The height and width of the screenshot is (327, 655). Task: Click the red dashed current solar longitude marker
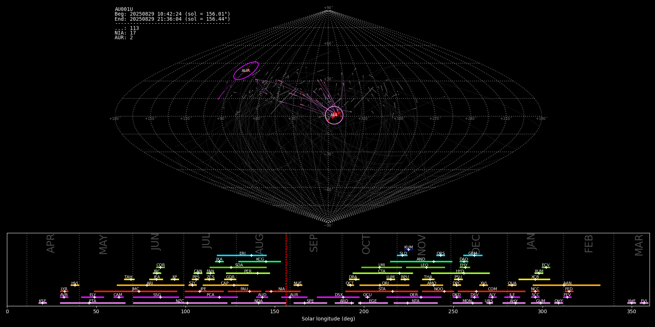tap(286, 269)
